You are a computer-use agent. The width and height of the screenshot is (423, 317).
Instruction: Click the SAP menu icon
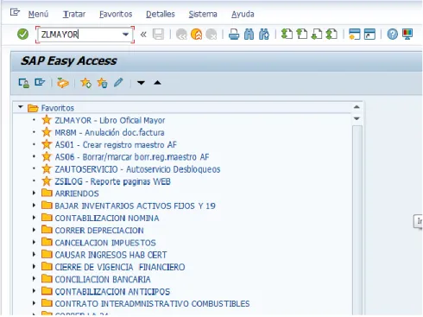tap(40, 83)
